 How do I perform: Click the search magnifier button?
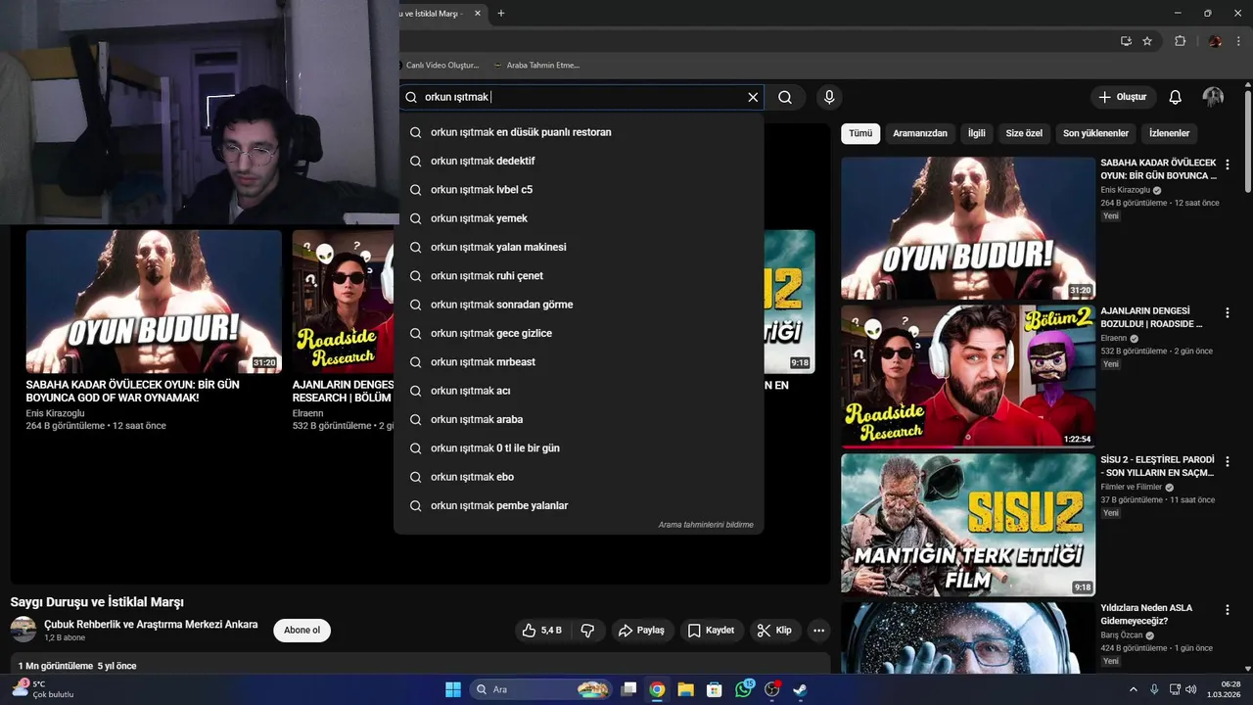(x=785, y=97)
